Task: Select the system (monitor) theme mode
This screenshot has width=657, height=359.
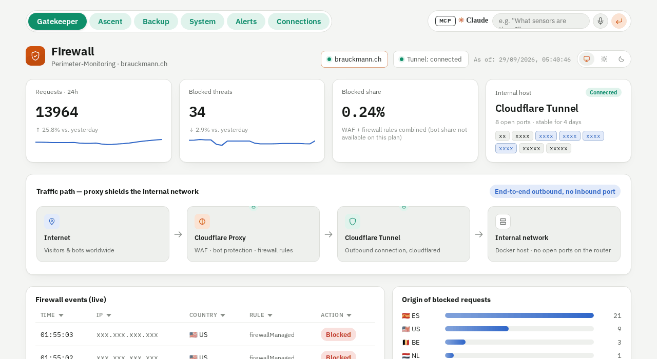Action: pos(587,59)
